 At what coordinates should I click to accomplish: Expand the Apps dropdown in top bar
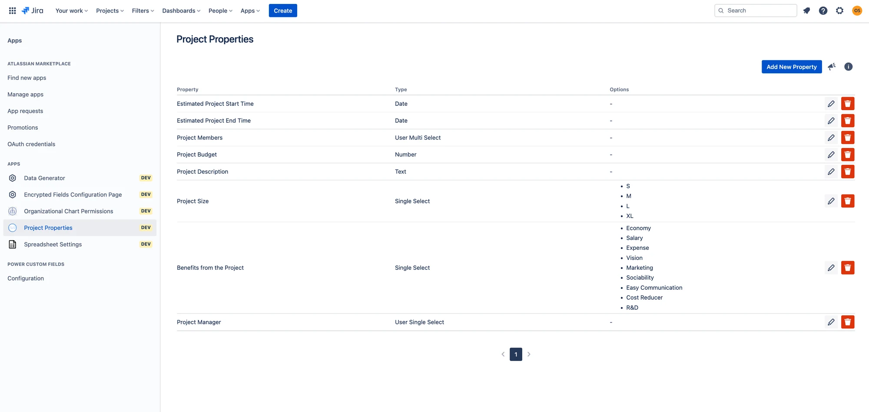point(250,10)
